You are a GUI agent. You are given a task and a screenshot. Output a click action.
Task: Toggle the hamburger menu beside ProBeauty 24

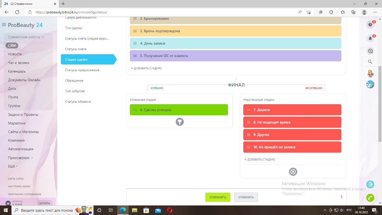click(4, 25)
